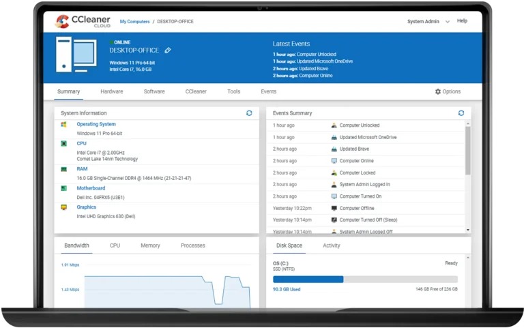Click the bandwidth usage graph
The height and width of the screenshot is (328, 524).
pyautogui.click(x=167, y=292)
